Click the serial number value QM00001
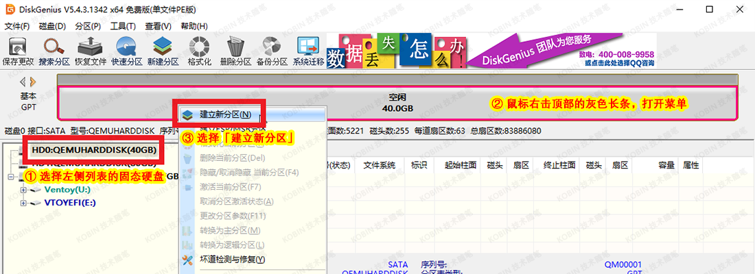Image resolution: width=755 pixels, height=274 pixels. coord(623,264)
